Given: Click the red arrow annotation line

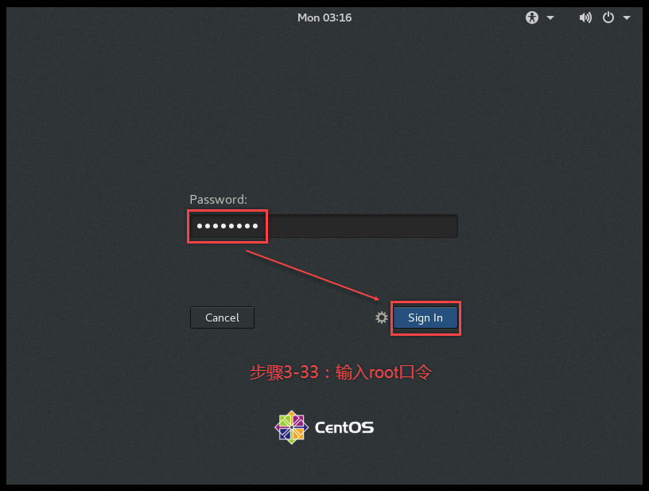Looking at the screenshot, I should pos(313,275).
